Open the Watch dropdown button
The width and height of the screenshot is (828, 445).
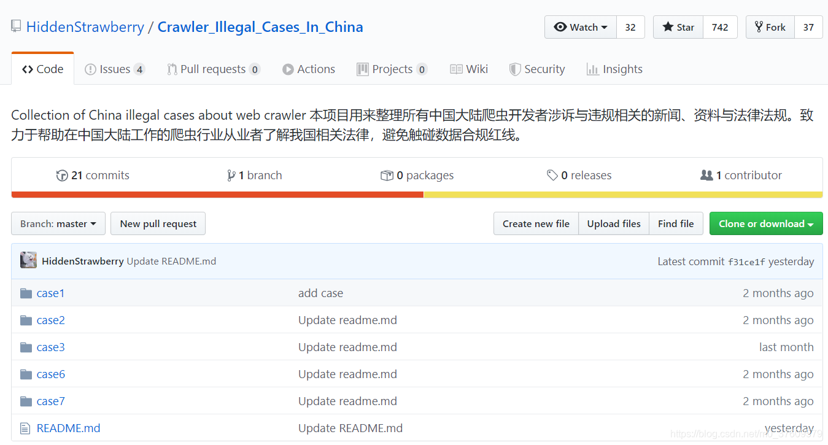click(581, 27)
